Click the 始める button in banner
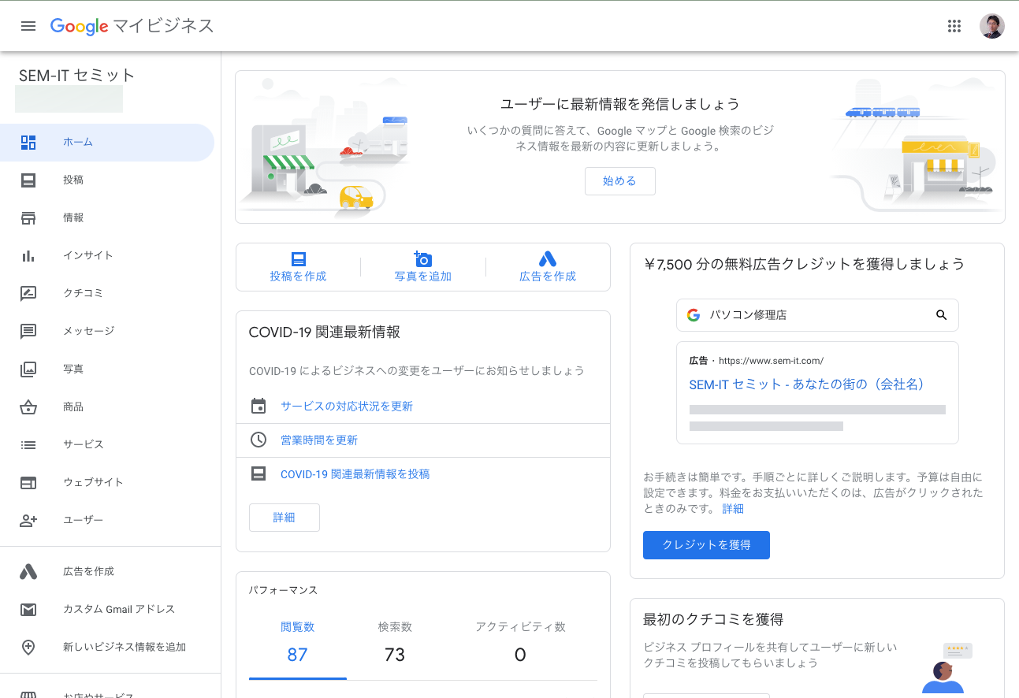Image resolution: width=1019 pixels, height=698 pixels. [x=619, y=181]
